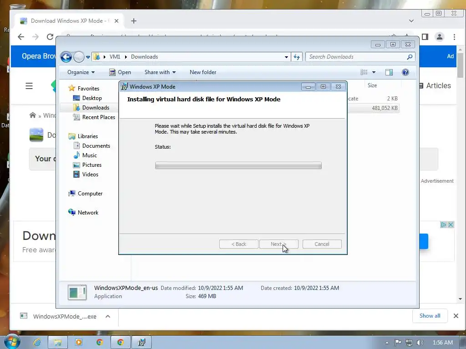This screenshot has height=349, width=466.
Task: Click the Explorer help question mark icon
Action: 405,72
